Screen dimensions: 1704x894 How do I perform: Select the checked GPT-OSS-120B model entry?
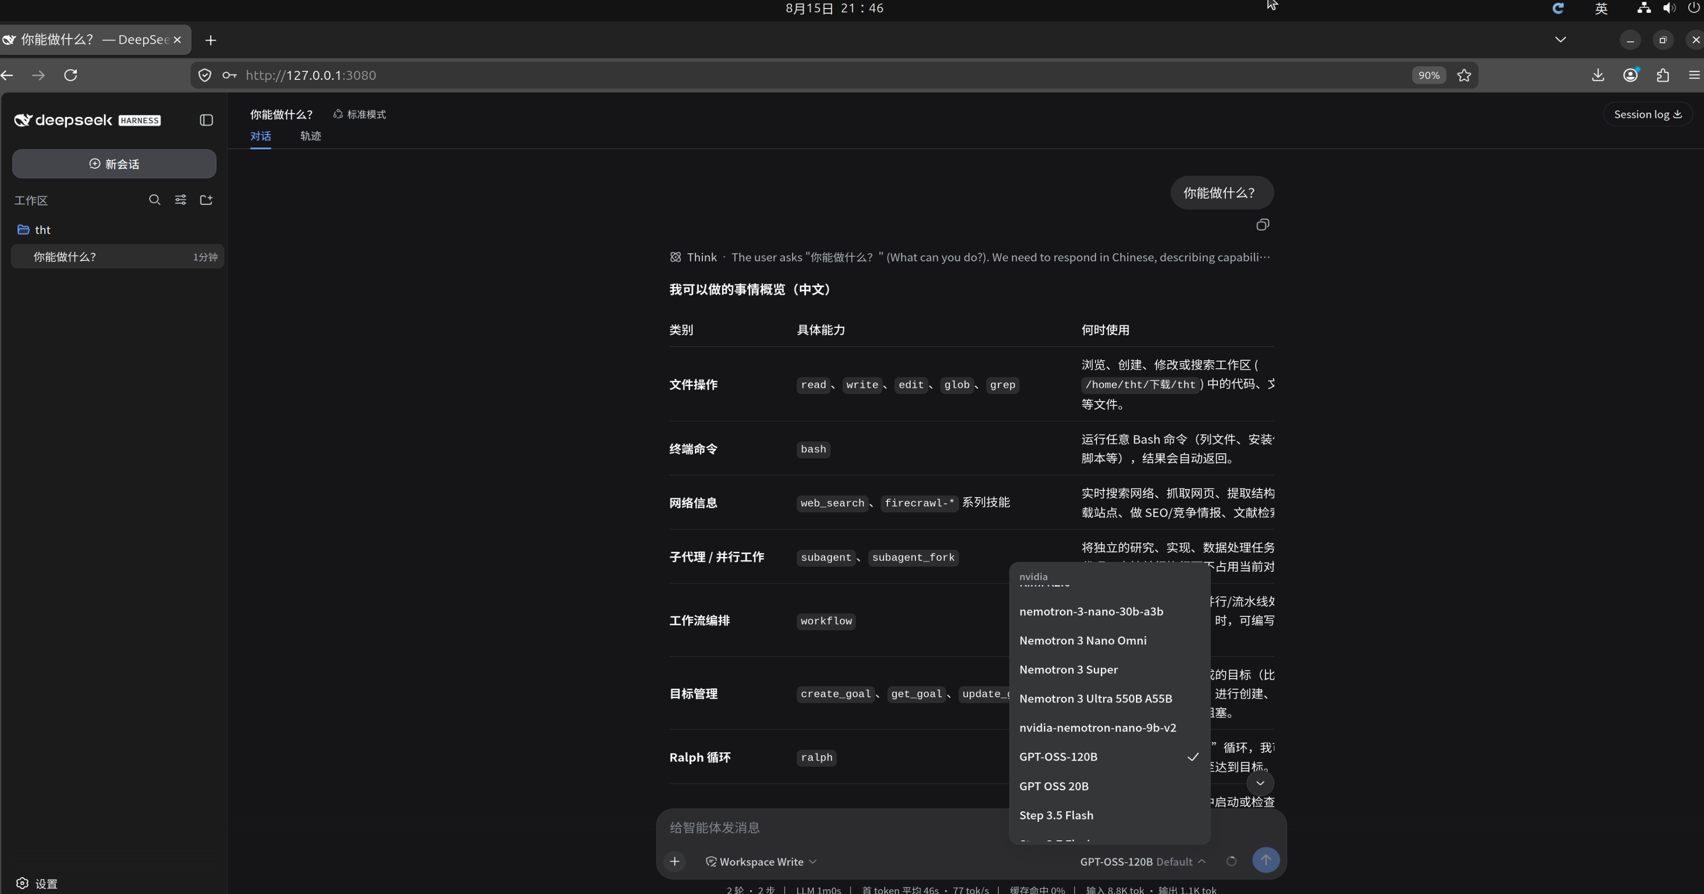(1110, 757)
